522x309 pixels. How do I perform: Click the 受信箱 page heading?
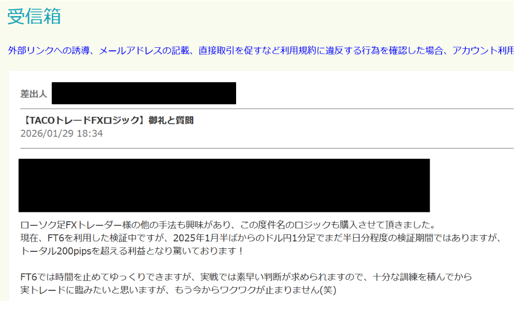coord(34,16)
